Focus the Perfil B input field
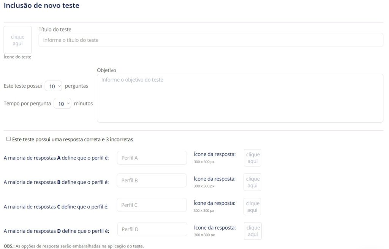The height and width of the screenshot is (249, 389). [x=152, y=180]
